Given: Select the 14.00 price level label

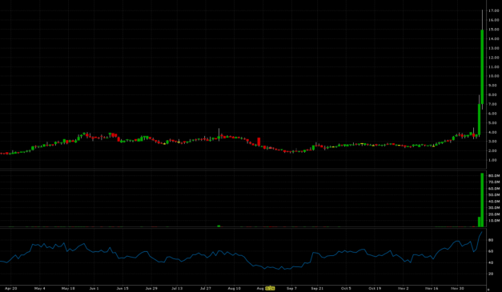Looking at the screenshot, I should click(494, 38).
